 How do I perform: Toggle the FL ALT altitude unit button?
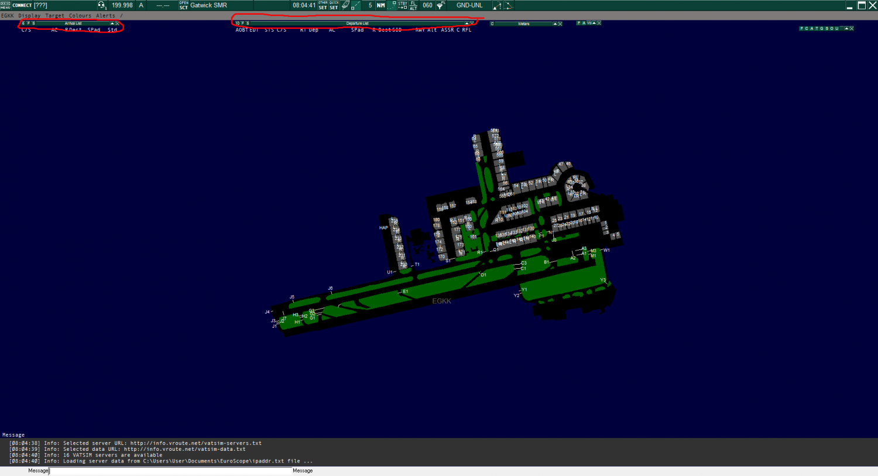413,5
